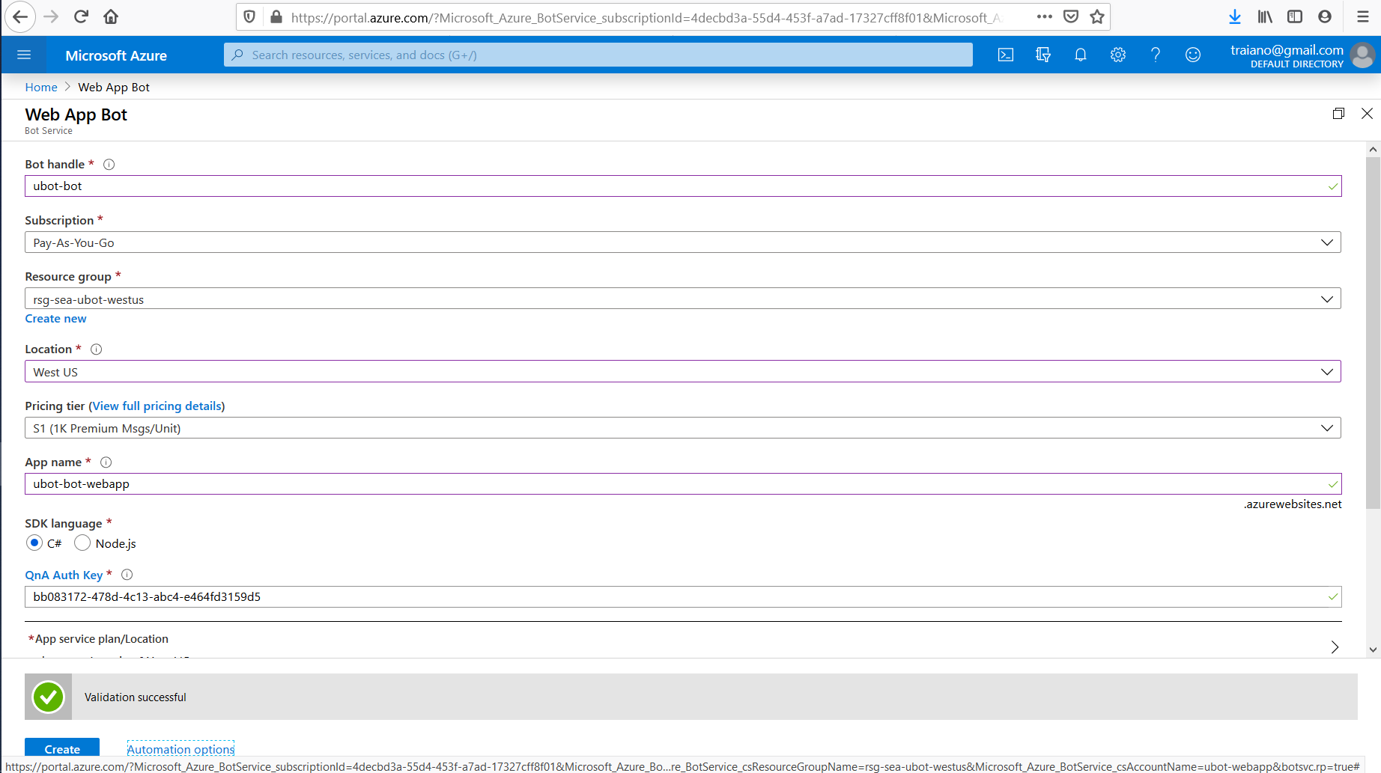Open browser downloads panel
This screenshot has width=1381, height=773.
1235,16
